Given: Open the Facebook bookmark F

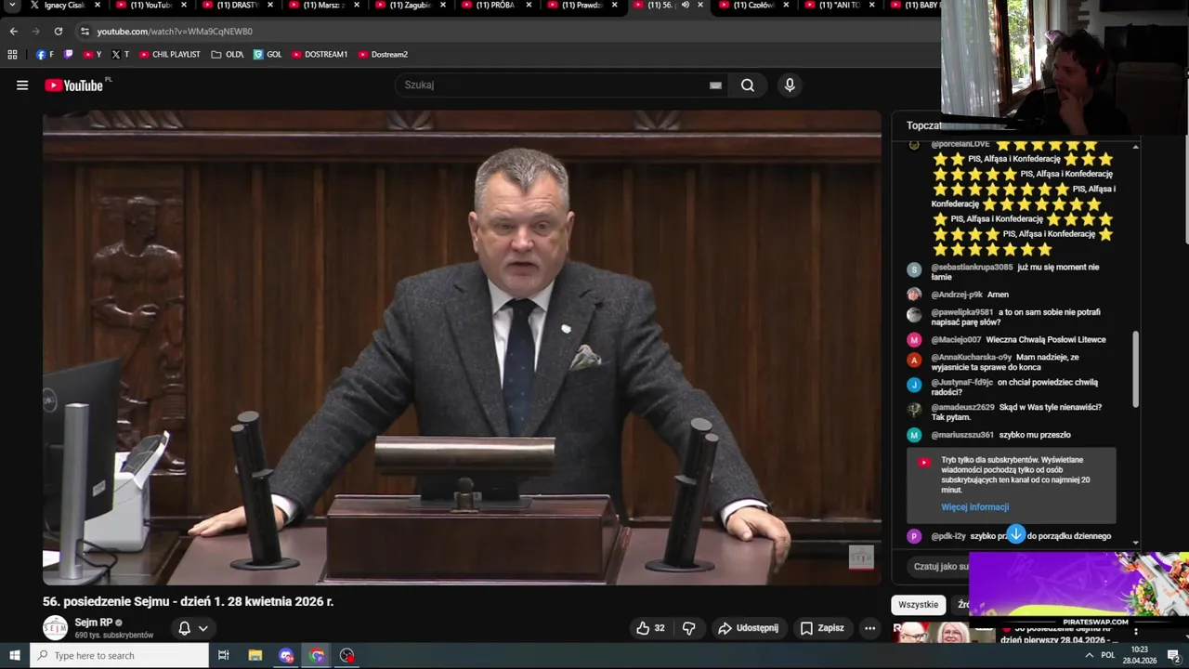Looking at the screenshot, I should 45,55.
